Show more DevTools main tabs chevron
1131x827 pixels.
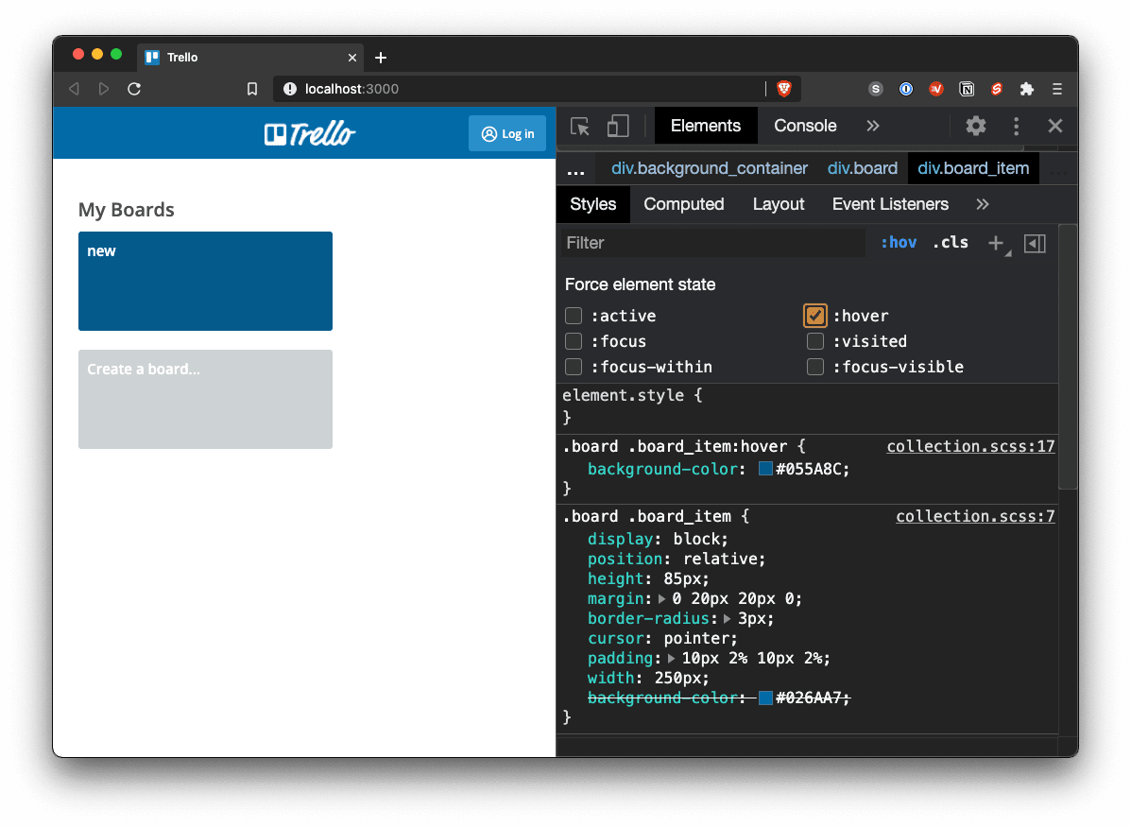click(873, 127)
